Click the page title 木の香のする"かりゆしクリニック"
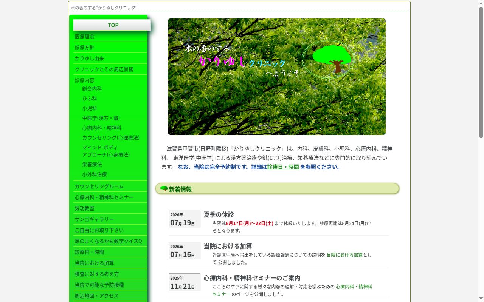The image size is (484, 302). pyautogui.click(x=104, y=8)
